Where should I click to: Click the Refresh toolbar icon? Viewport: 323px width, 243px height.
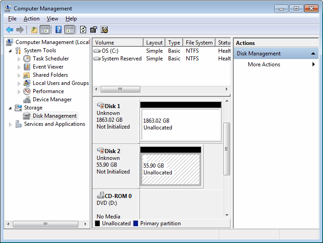83,30
